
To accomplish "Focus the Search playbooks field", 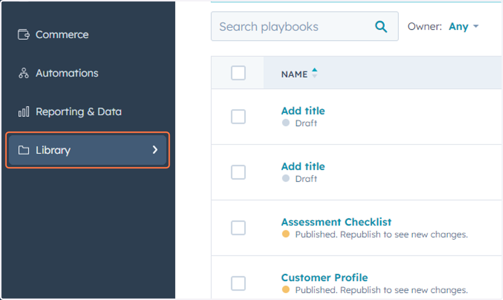I will pyautogui.click(x=305, y=26).
